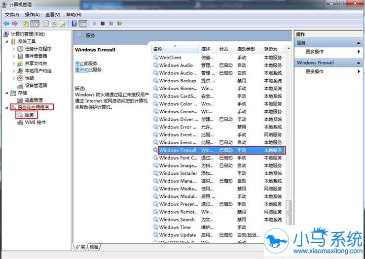Collapse the Windows Firewall actions section arrow

(x=358, y=63)
